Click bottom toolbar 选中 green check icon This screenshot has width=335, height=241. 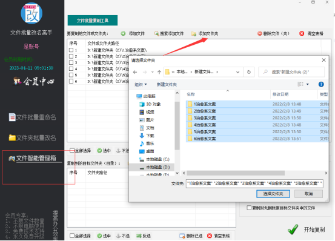click(99, 236)
